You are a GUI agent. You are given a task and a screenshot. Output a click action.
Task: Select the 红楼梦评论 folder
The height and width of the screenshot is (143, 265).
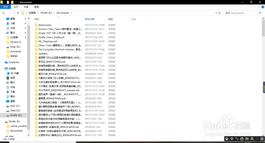60,135
